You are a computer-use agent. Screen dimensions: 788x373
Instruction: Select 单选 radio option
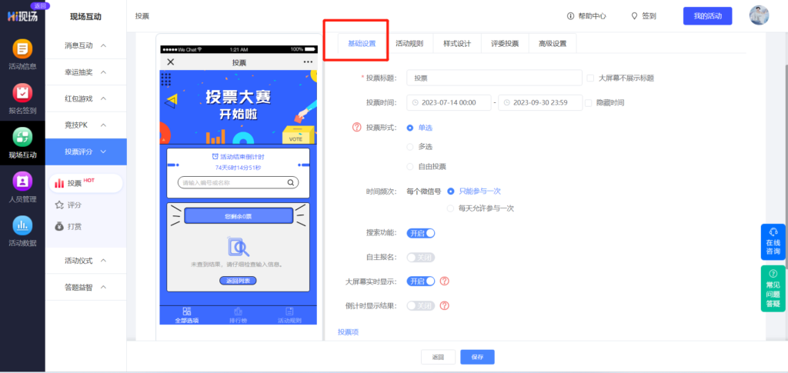pos(410,128)
